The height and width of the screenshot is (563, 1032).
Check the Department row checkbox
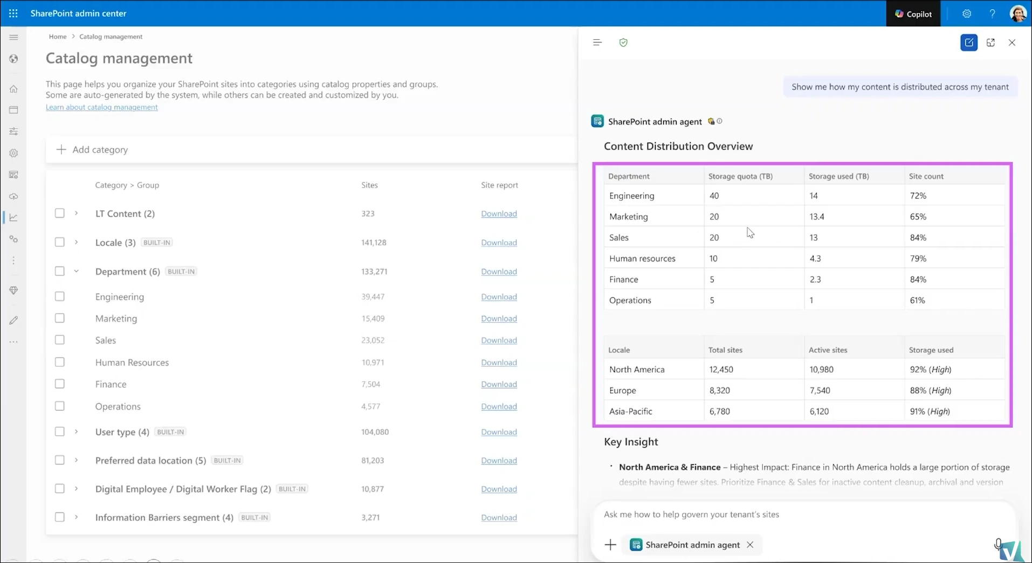coord(60,272)
